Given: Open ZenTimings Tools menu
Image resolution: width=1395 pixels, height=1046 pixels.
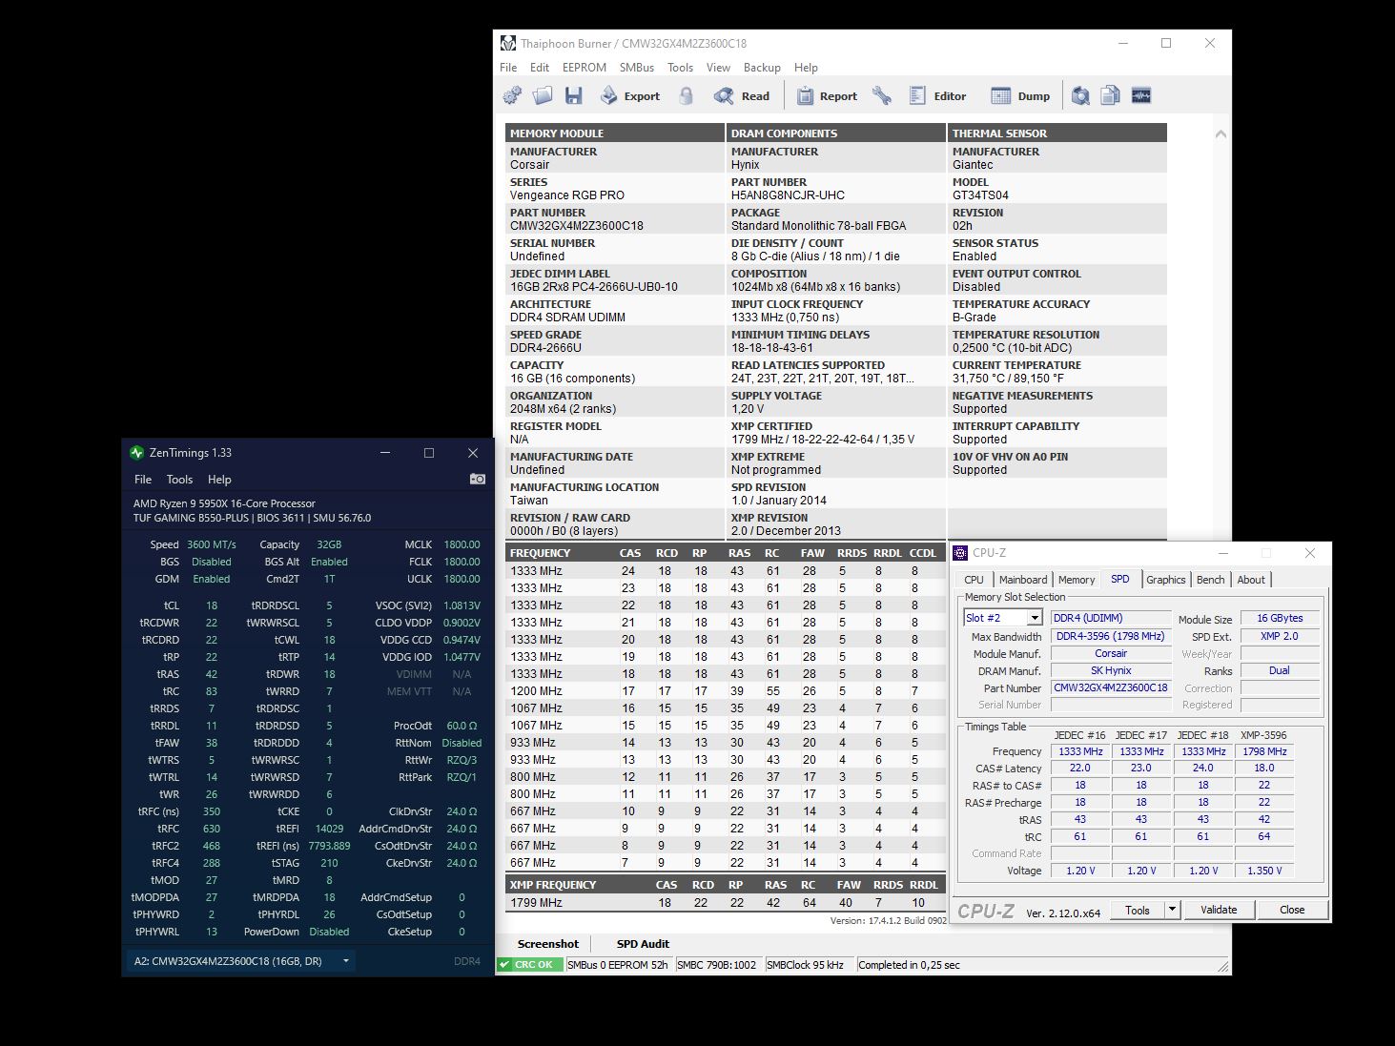Looking at the screenshot, I should pos(179,480).
